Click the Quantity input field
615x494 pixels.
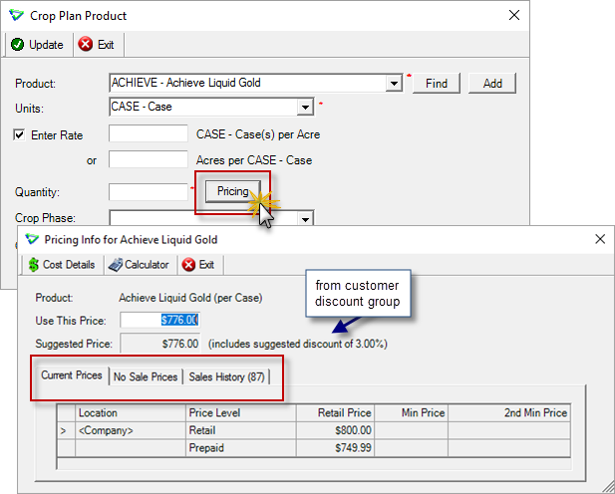click(149, 192)
